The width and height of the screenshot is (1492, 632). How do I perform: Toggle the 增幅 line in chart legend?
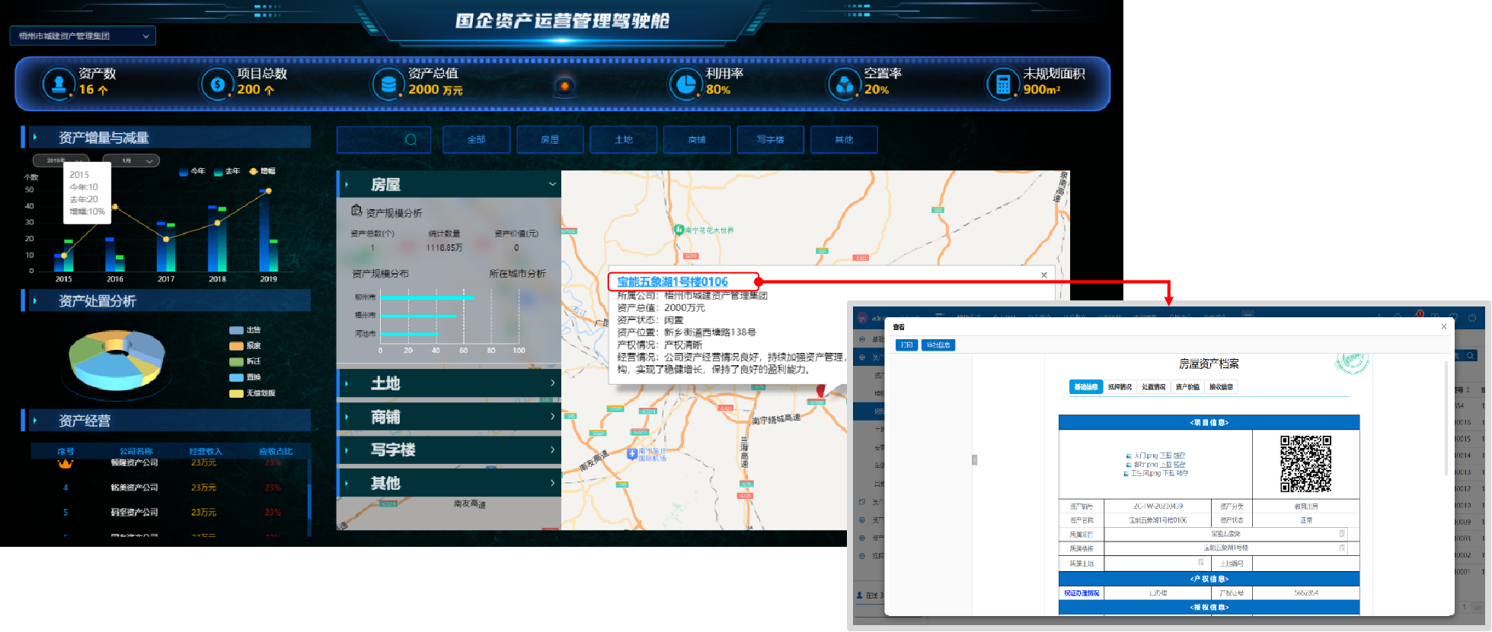pyautogui.click(x=262, y=171)
